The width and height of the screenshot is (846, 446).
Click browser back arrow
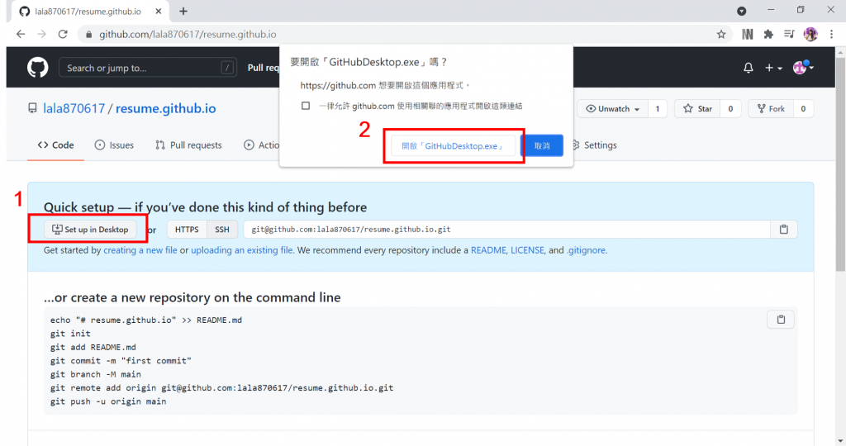(21, 34)
